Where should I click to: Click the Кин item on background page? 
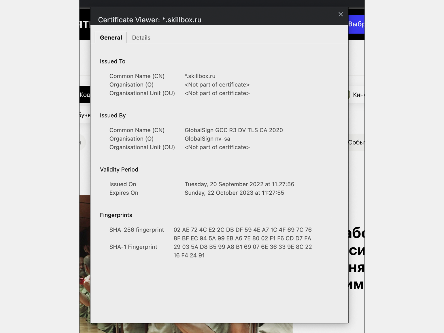pos(357,95)
